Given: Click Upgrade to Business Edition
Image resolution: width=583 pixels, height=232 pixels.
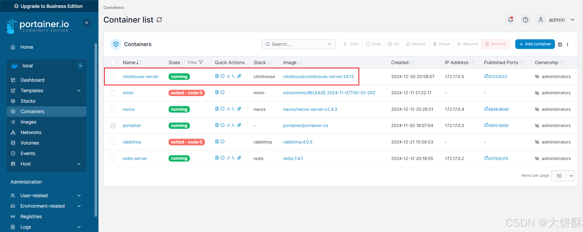Looking at the screenshot, I should [x=49, y=6].
